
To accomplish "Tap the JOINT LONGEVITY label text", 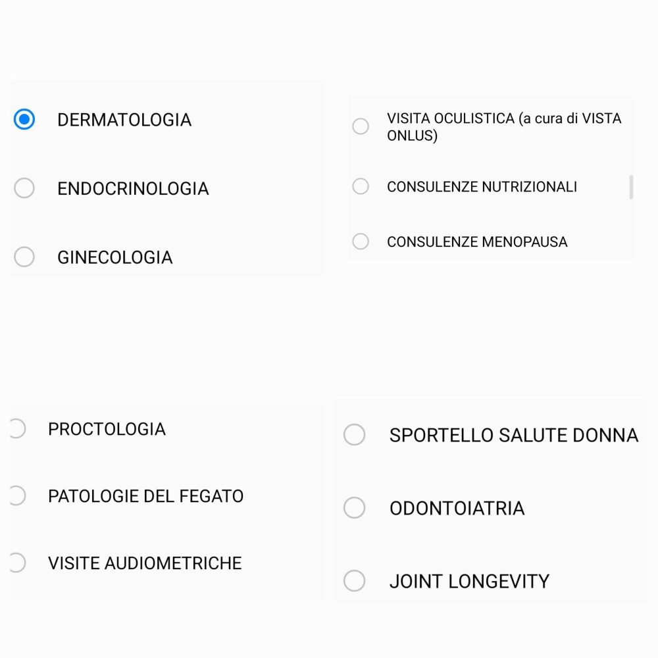I will coord(469,581).
